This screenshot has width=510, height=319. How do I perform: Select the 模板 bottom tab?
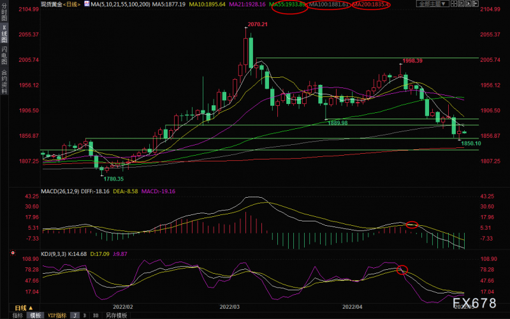[35, 315]
